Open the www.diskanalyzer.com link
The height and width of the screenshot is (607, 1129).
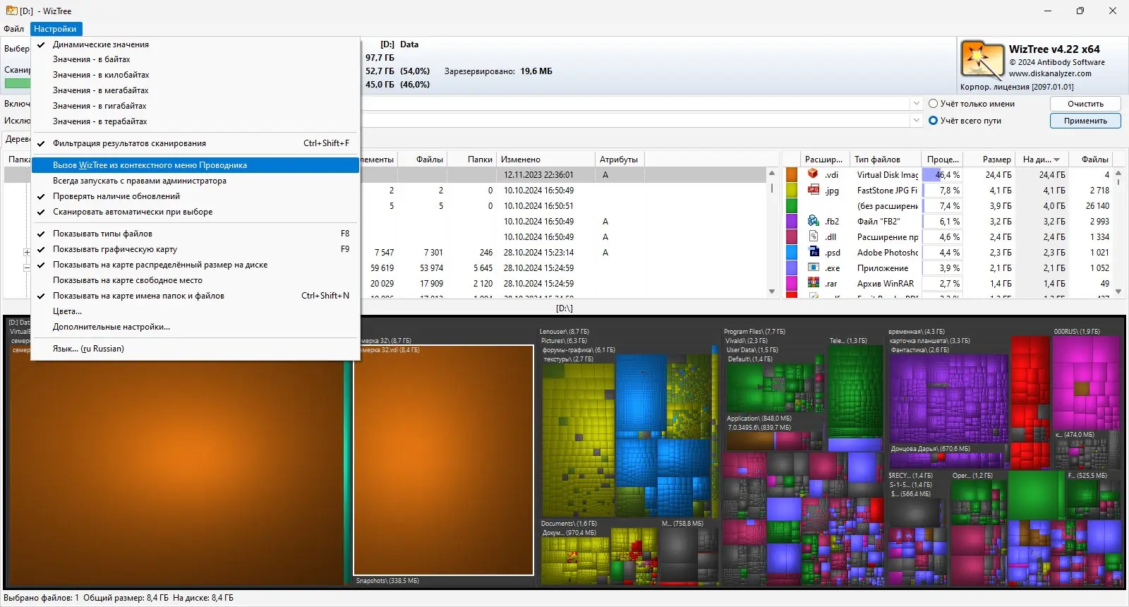coord(1050,73)
